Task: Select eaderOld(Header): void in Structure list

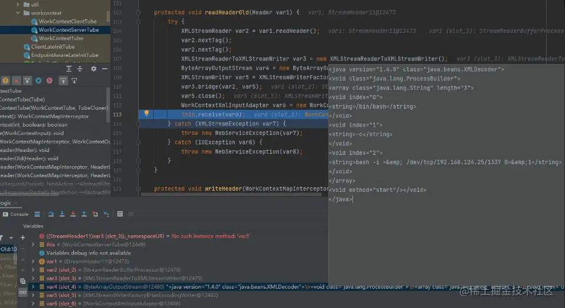Action: pos(29,158)
